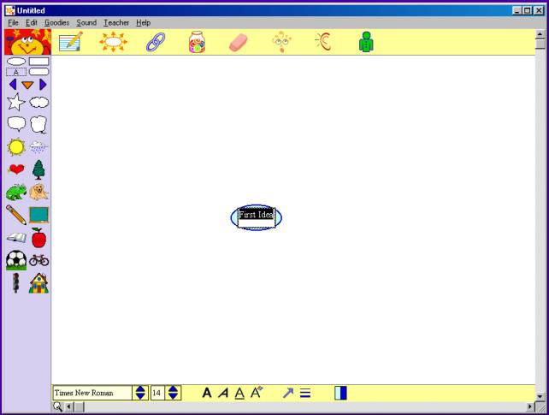Change font with the font name arrows

(x=140, y=393)
